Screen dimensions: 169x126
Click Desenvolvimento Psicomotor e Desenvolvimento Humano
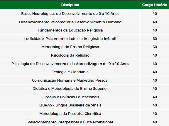click(70, 22)
